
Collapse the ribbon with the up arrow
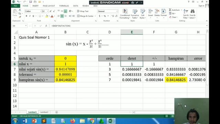click(207, 21)
